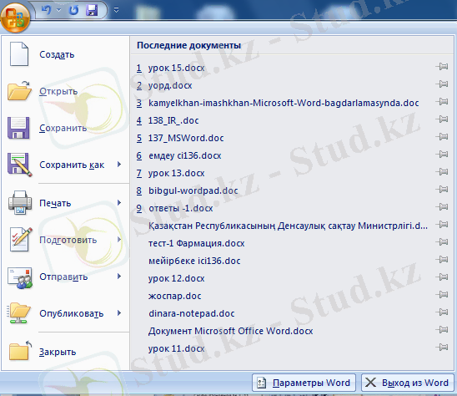Click the floppy Save icon in quick access toolbar
The width and height of the screenshot is (457, 396).
92,10
